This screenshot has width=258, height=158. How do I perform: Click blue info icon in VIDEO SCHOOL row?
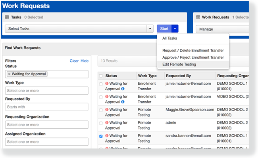coord(123,102)
